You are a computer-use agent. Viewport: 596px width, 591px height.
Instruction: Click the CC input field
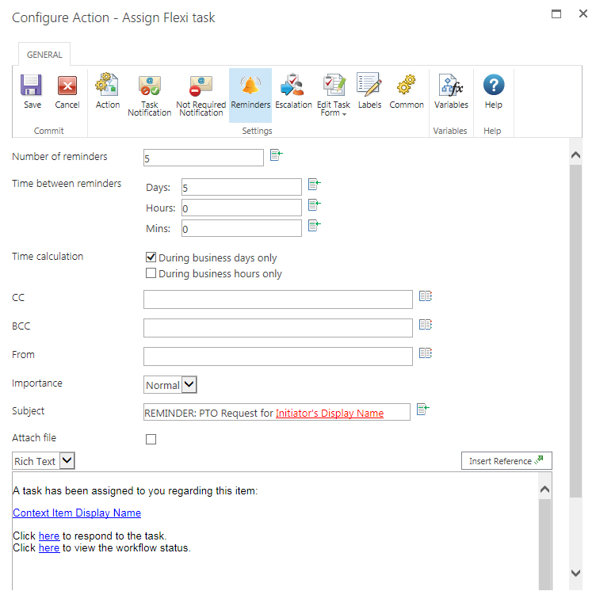(x=277, y=299)
